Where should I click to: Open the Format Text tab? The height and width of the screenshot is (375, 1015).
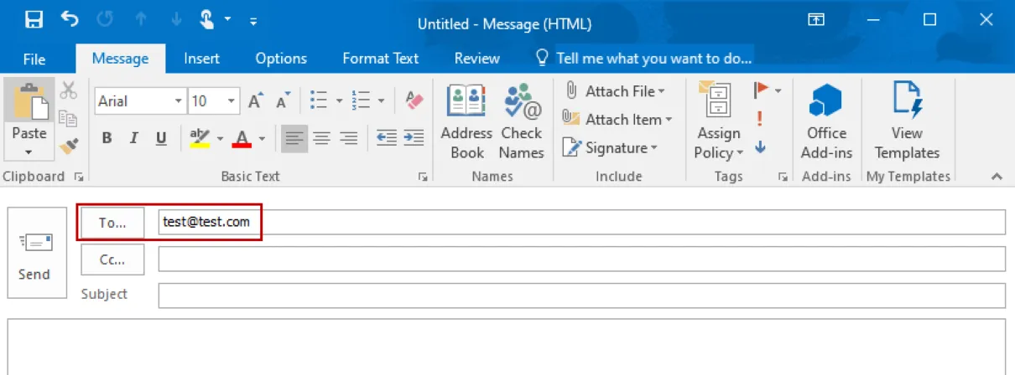click(381, 59)
